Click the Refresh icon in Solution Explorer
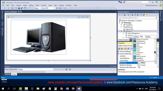This screenshot has width=163, height=91. [x=132, y=15]
